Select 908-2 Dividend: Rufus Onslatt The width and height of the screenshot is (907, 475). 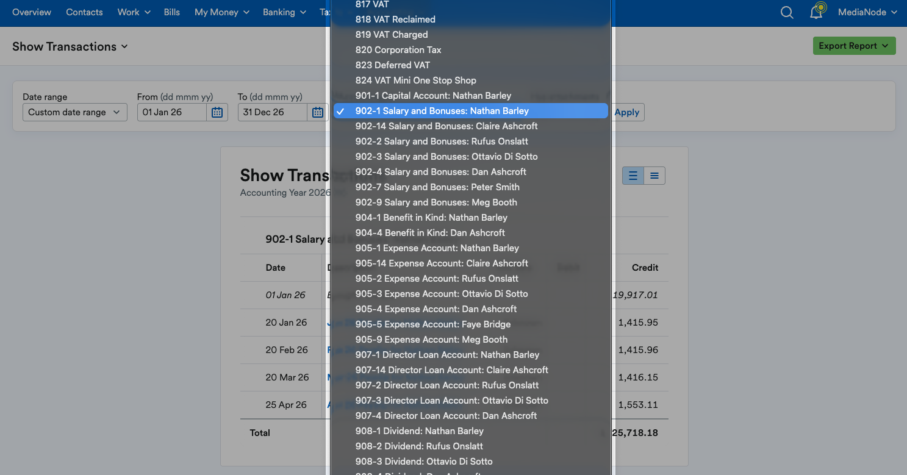(x=471, y=446)
